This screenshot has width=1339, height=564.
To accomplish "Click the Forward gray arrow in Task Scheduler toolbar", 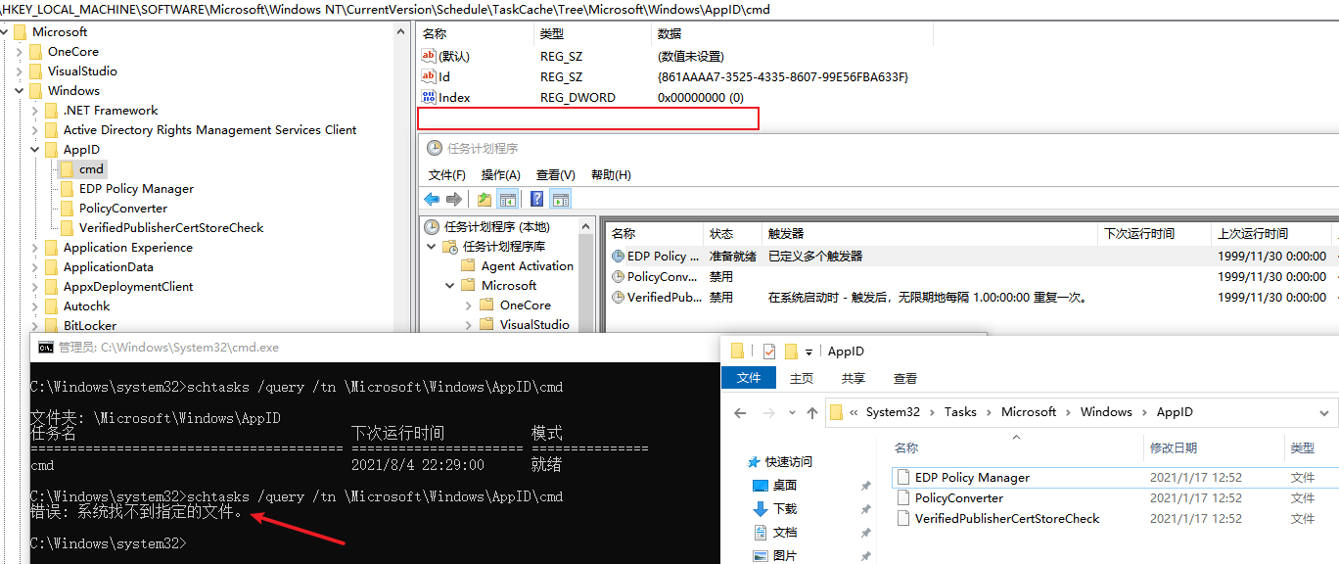I will 454,199.
